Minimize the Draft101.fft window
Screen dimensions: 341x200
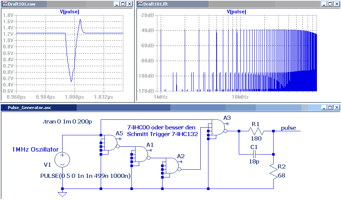(x=324, y=4)
